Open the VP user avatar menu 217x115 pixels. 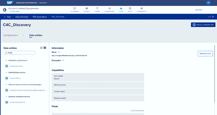208,3
